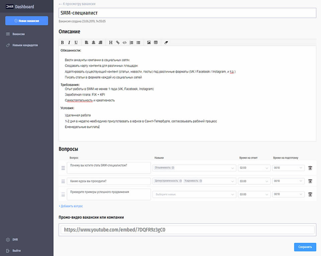Click the DHR Dashboard logo
321x256 pixels.
tap(20, 7)
